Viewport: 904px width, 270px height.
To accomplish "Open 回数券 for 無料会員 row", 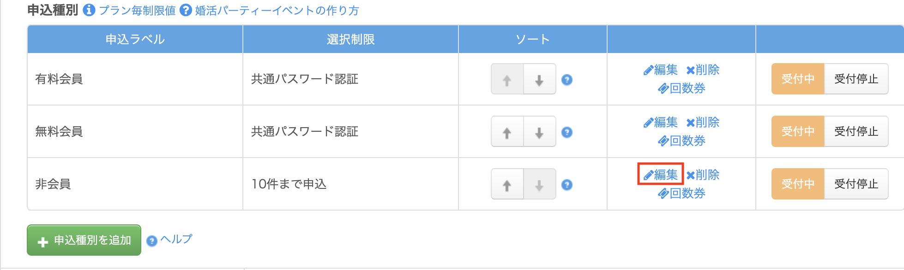I will [x=682, y=141].
